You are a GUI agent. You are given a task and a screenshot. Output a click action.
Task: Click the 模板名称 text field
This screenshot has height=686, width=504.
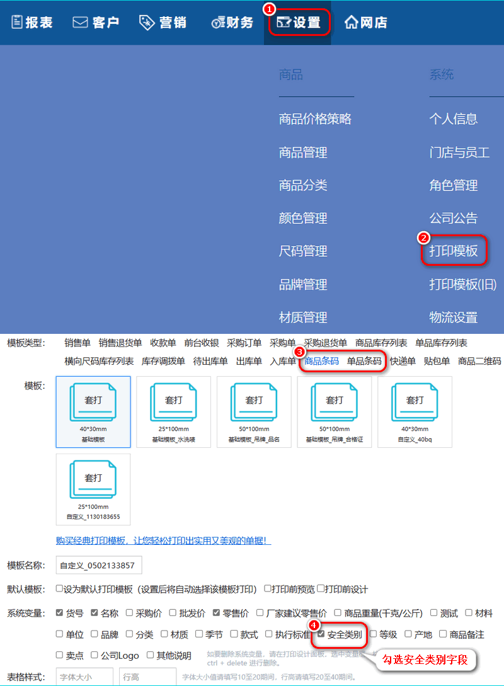(x=99, y=565)
